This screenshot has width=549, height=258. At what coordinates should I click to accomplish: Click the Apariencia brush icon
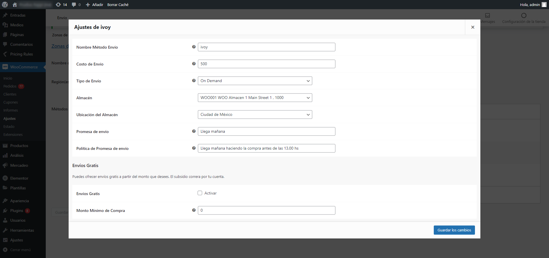[5, 201]
